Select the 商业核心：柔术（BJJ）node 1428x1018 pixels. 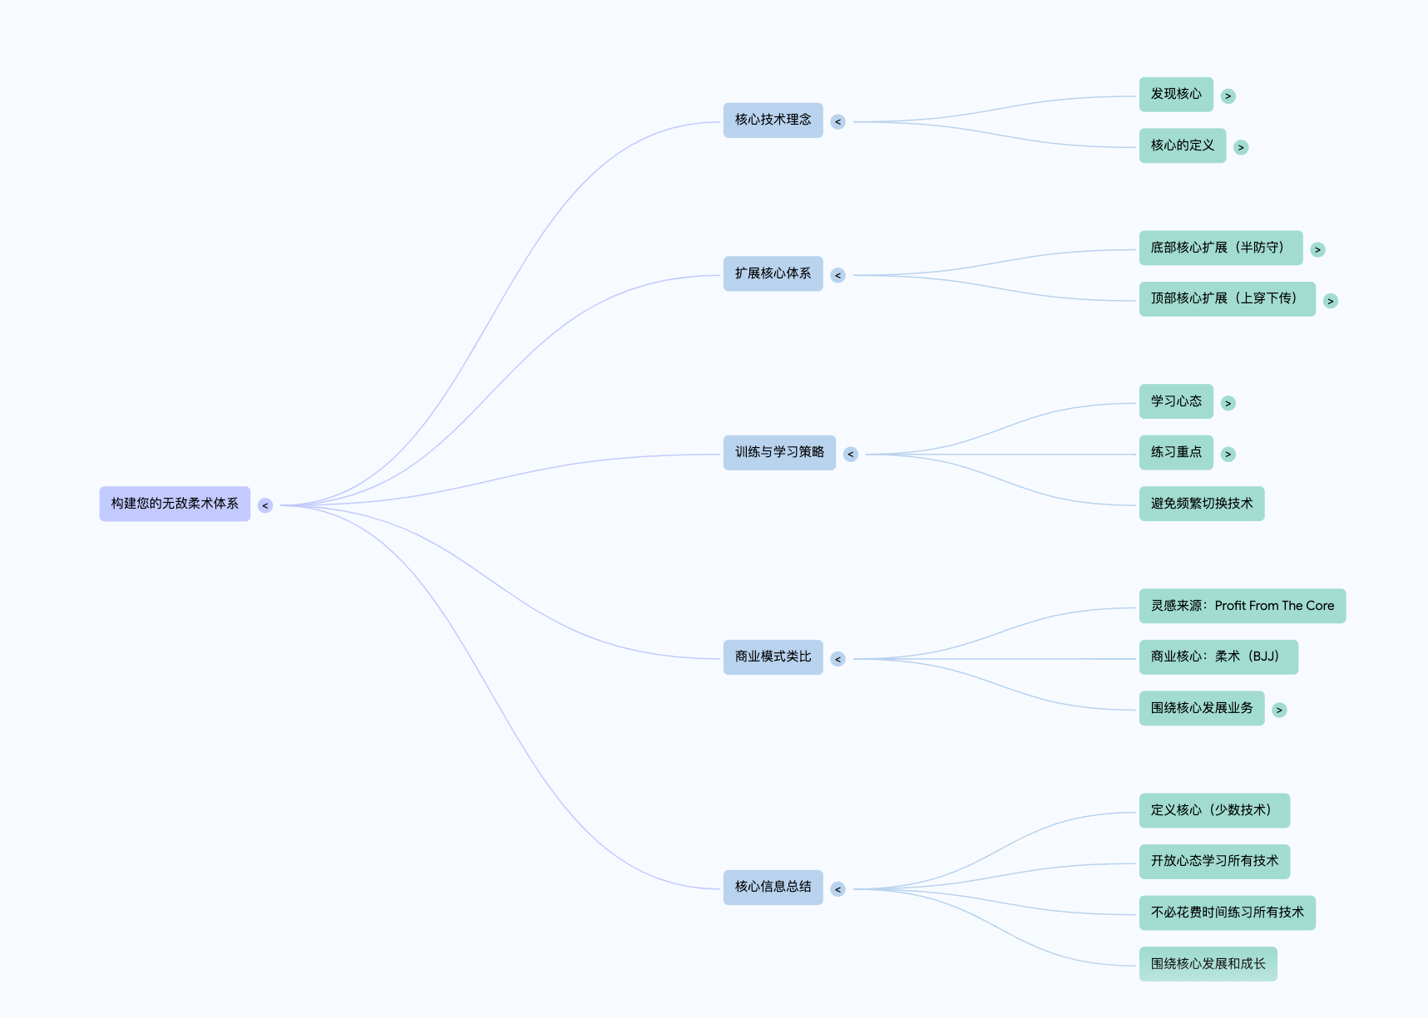(1218, 657)
